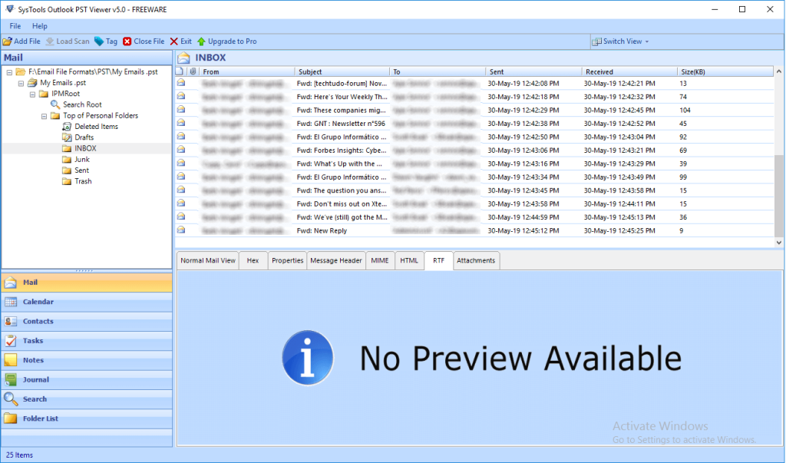Select email 'Fwd: Don't miss out on Xte...'
The image size is (786, 463).
(x=474, y=203)
